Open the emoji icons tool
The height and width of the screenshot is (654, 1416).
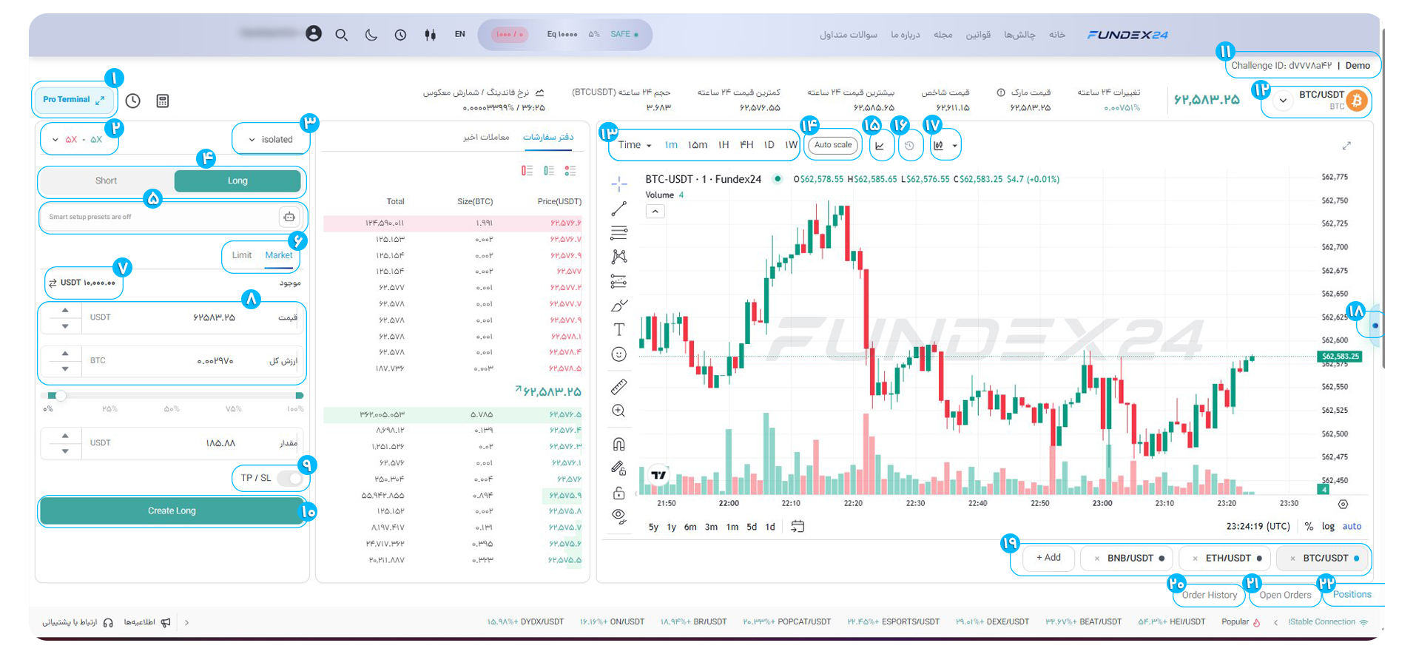[619, 354]
